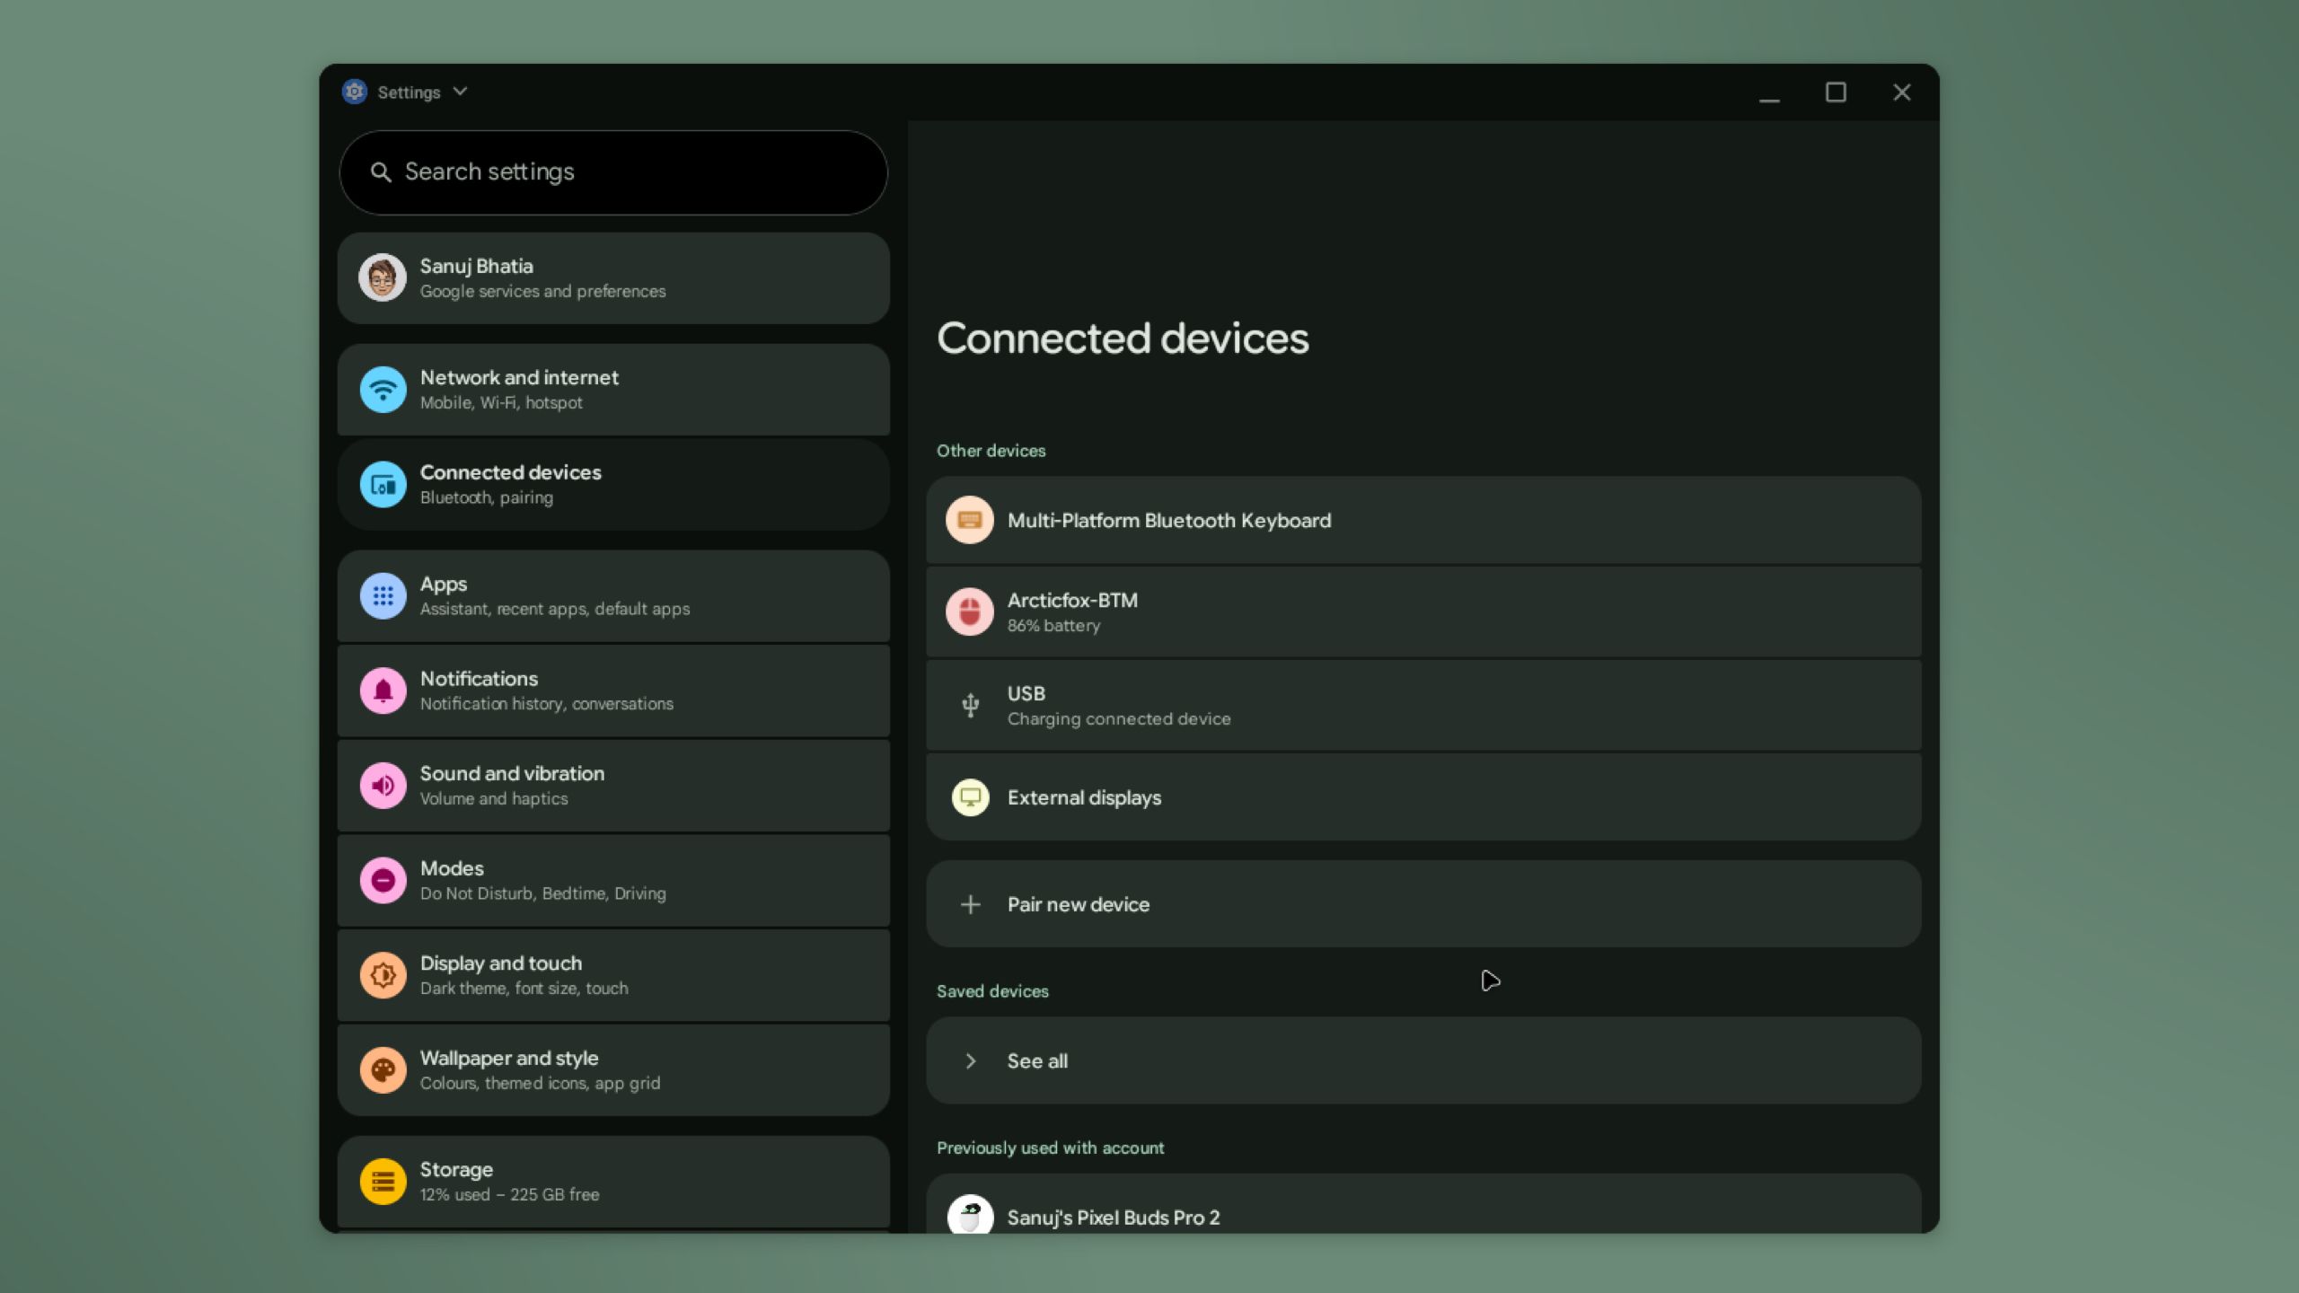This screenshot has width=2299, height=1293.
Task: Click the Search settings field
Action: click(613, 172)
